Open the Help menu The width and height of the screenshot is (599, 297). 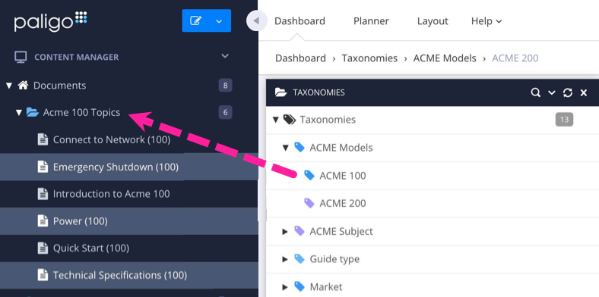click(x=486, y=21)
